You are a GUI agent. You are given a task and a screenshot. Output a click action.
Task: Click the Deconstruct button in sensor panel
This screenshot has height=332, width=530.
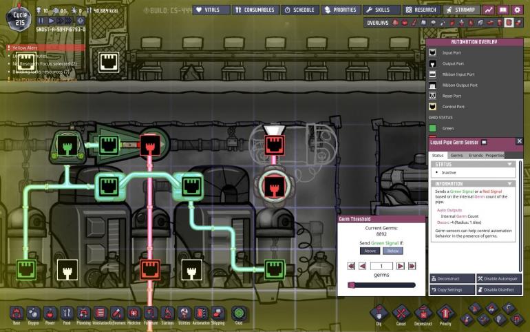coord(452,278)
